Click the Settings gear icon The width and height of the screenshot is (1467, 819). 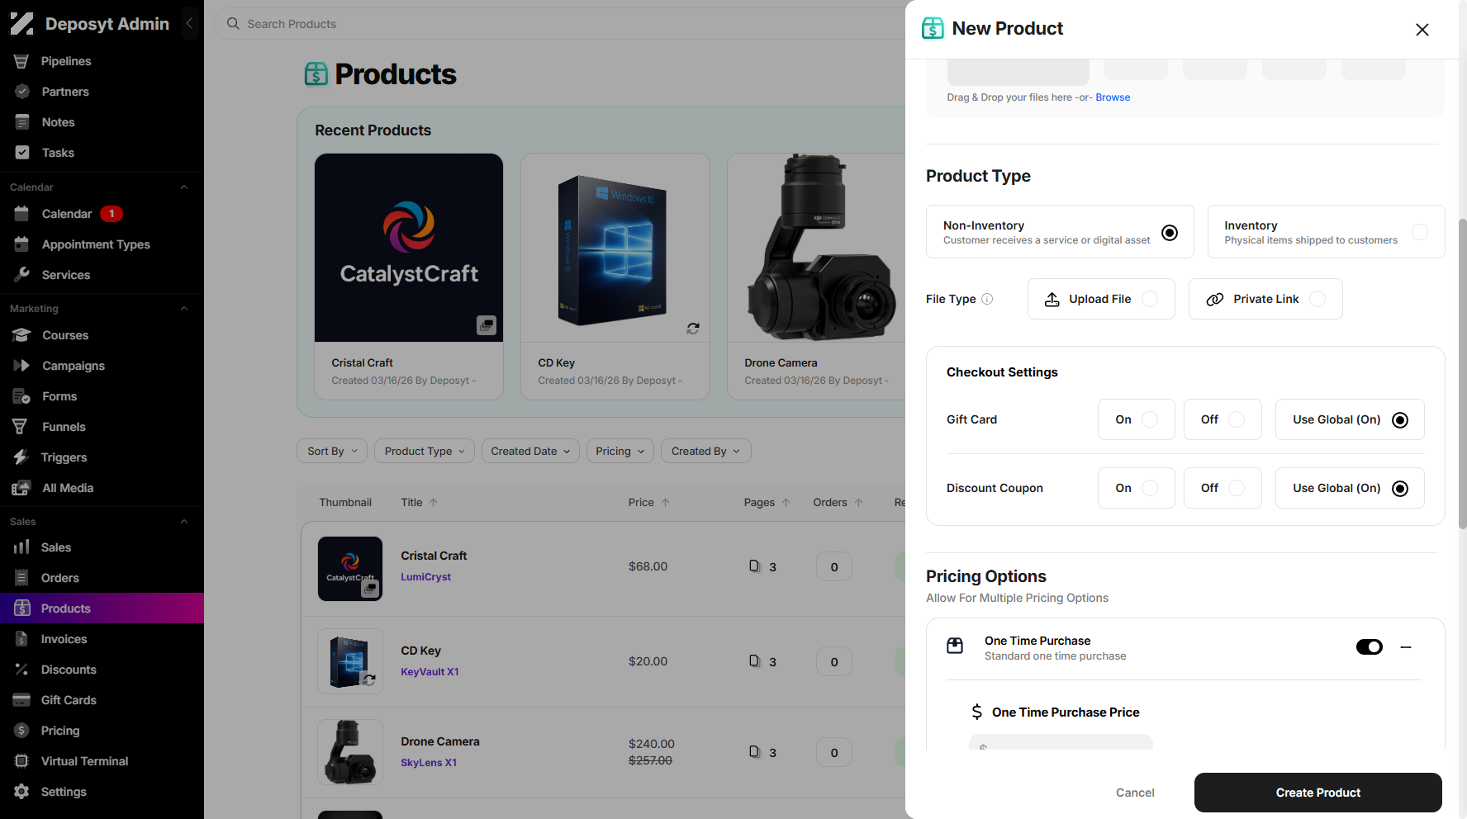[x=21, y=792]
